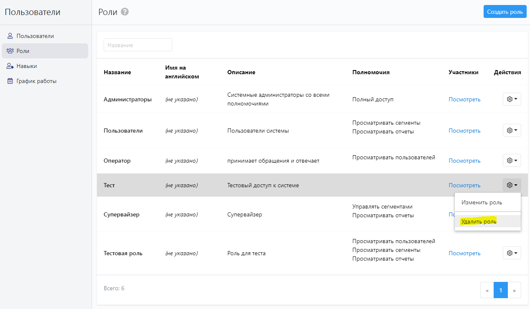Click description 'принимает обращения и отвечает'

coord(273,161)
